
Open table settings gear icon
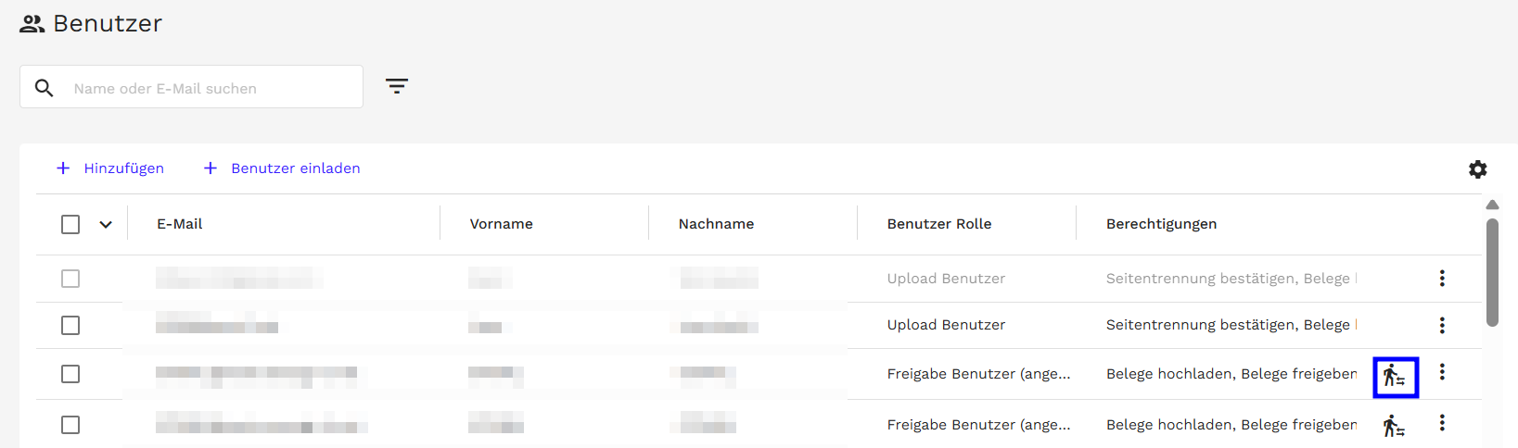click(x=1477, y=169)
